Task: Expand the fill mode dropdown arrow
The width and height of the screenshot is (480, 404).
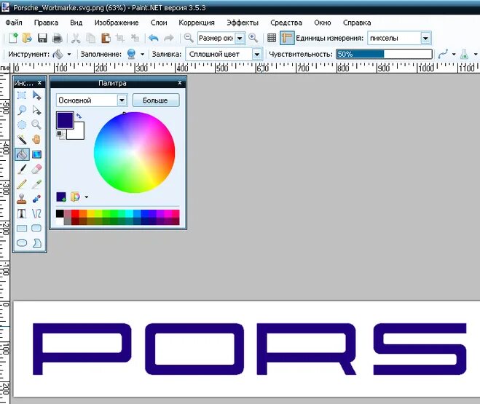Action: (142, 55)
